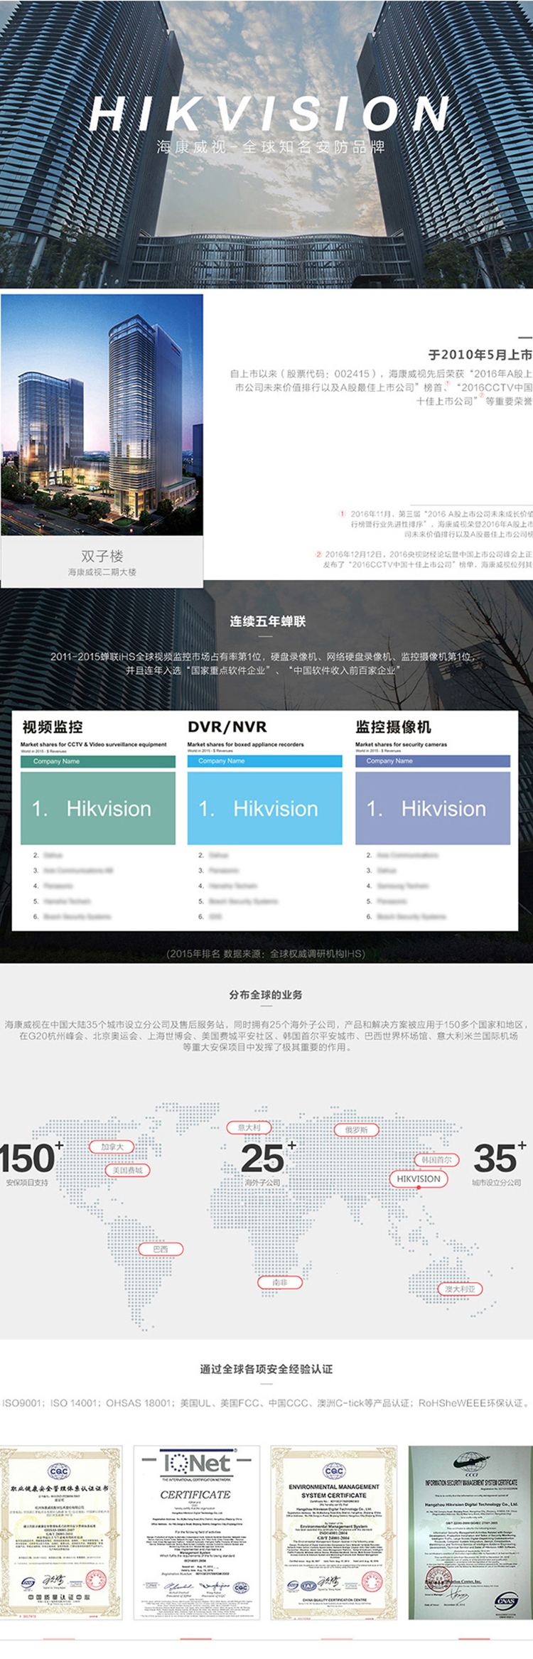This screenshot has width=533, height=1659.
Task: Click the 2015年排名 数据来源 footnote
Action: tap(266, 953)
